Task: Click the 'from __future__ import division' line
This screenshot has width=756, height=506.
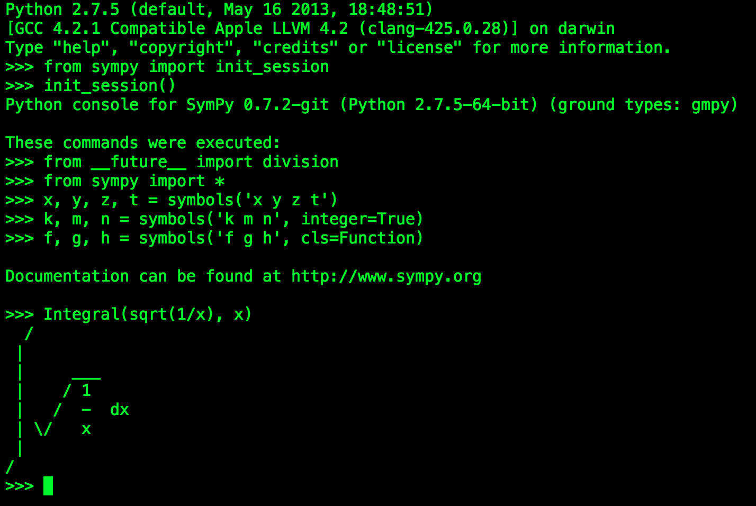Action: (191, 162)
